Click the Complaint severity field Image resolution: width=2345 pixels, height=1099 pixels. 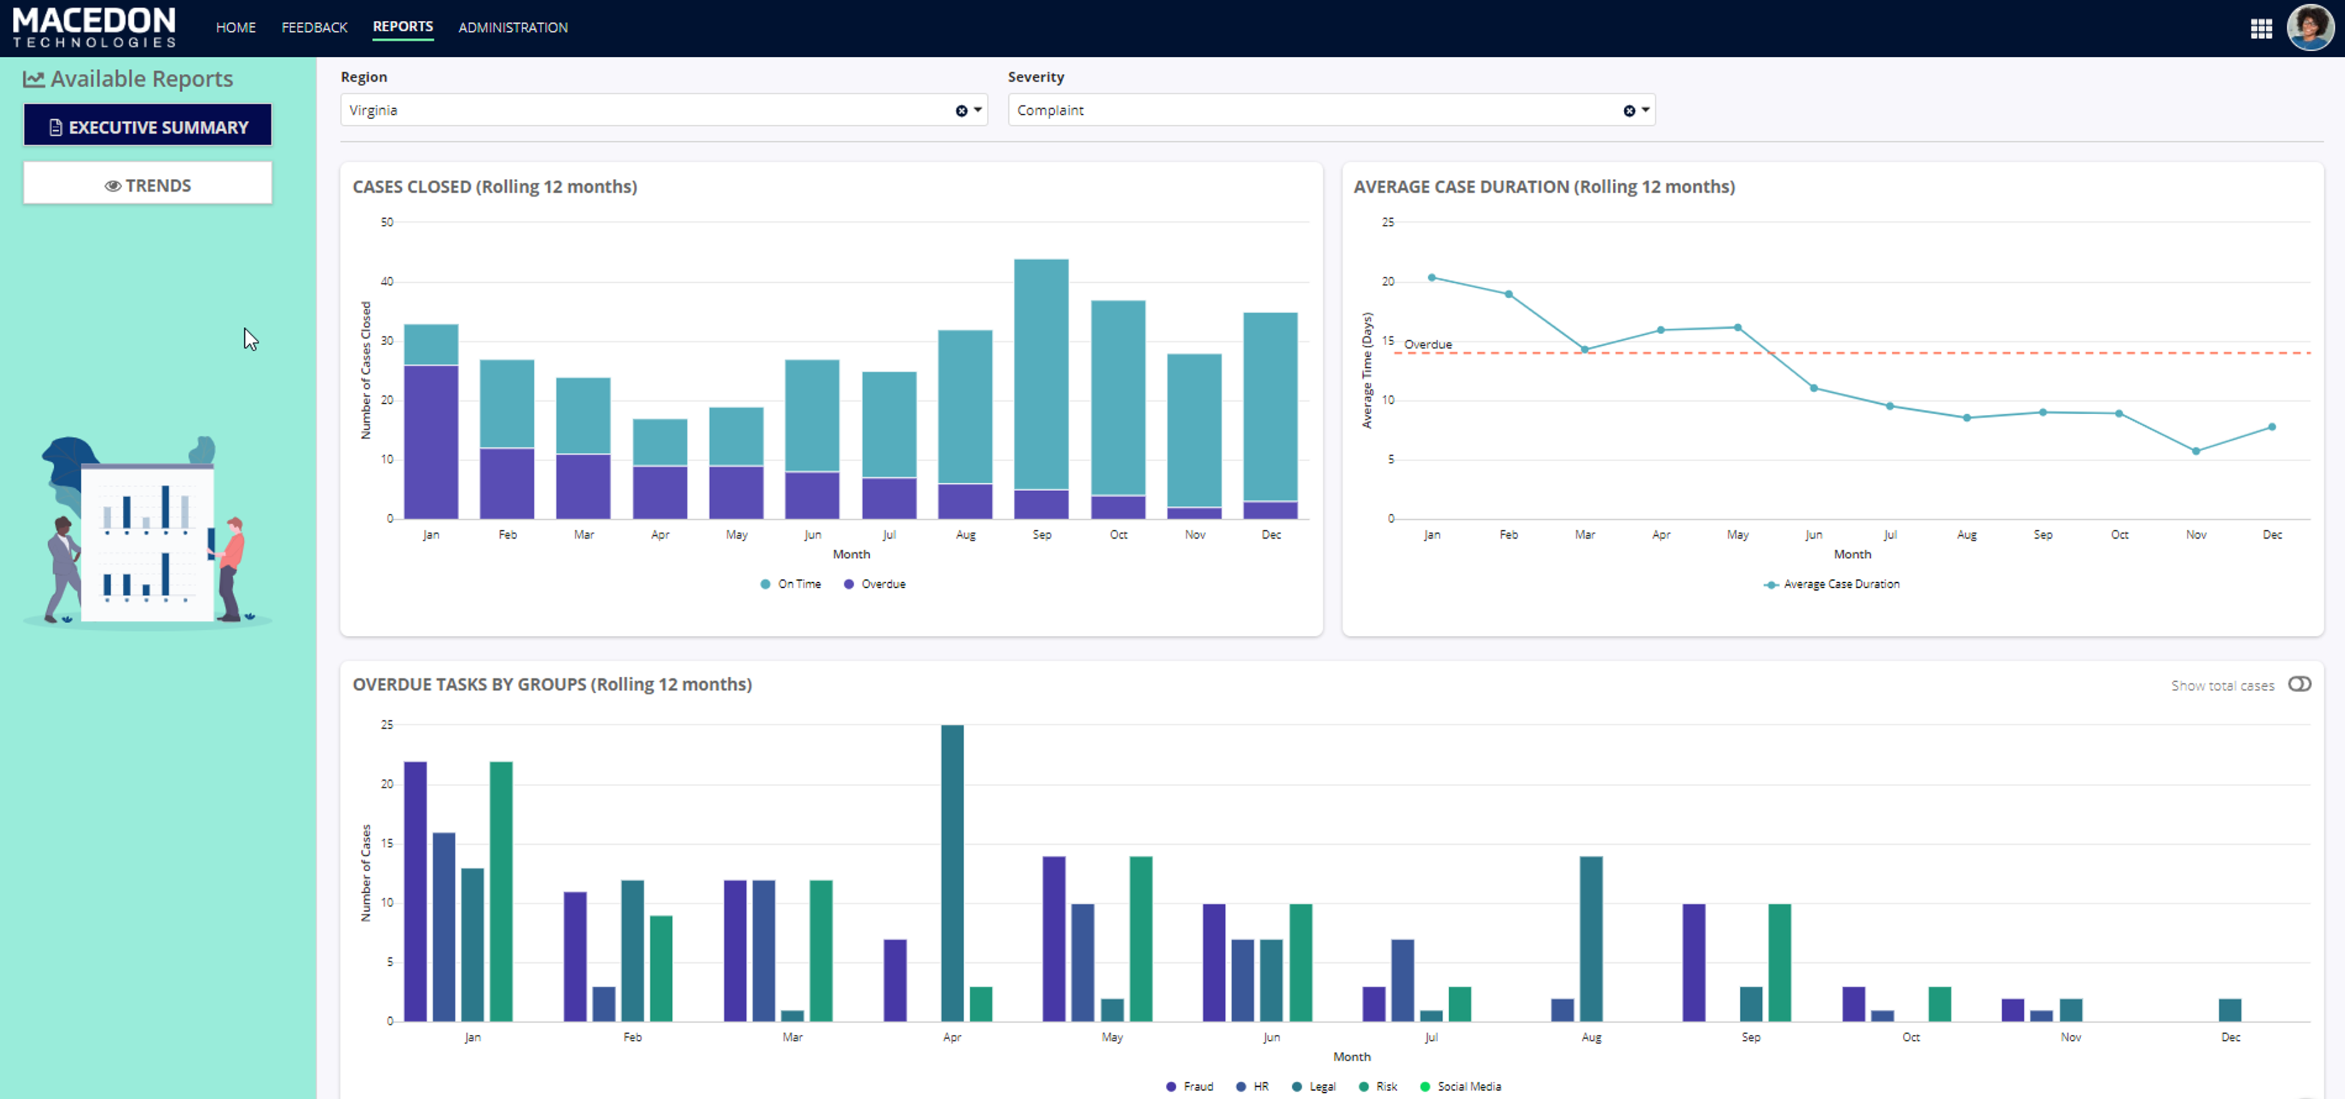pyautogui.click(x=1331, y=110)
